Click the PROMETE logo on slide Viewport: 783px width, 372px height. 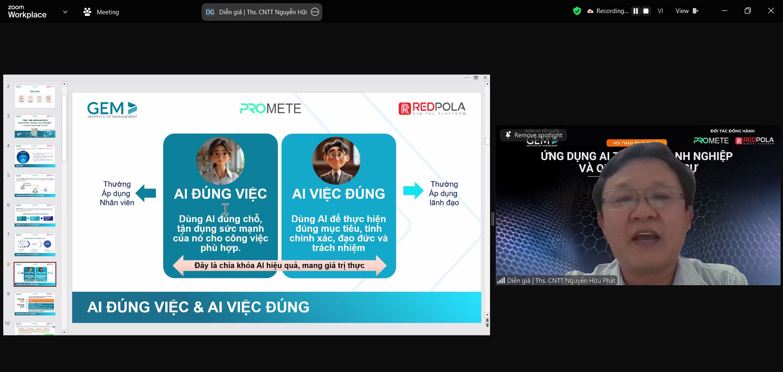[271, 108]
